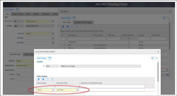Screen dimensions: 177x96
Task: Click the Job Number field showing 342
Action: click(19, 21)
